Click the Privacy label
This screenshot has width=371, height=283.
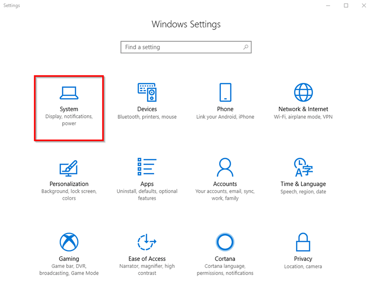[303, 259]
